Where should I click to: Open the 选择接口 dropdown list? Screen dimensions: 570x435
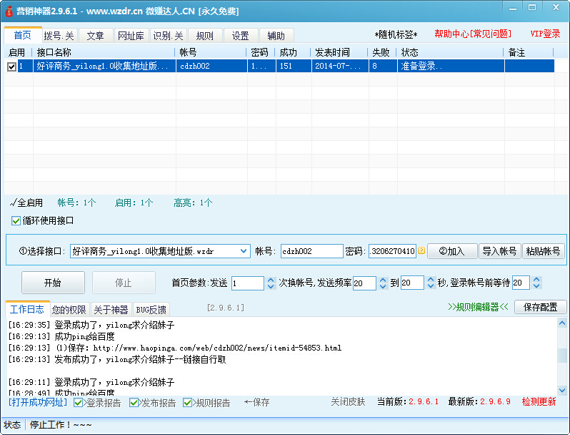244,251
